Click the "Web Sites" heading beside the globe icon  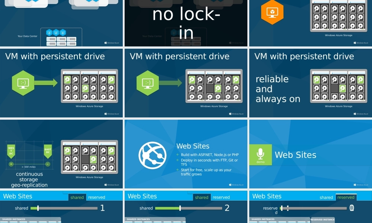click(193, 146)
